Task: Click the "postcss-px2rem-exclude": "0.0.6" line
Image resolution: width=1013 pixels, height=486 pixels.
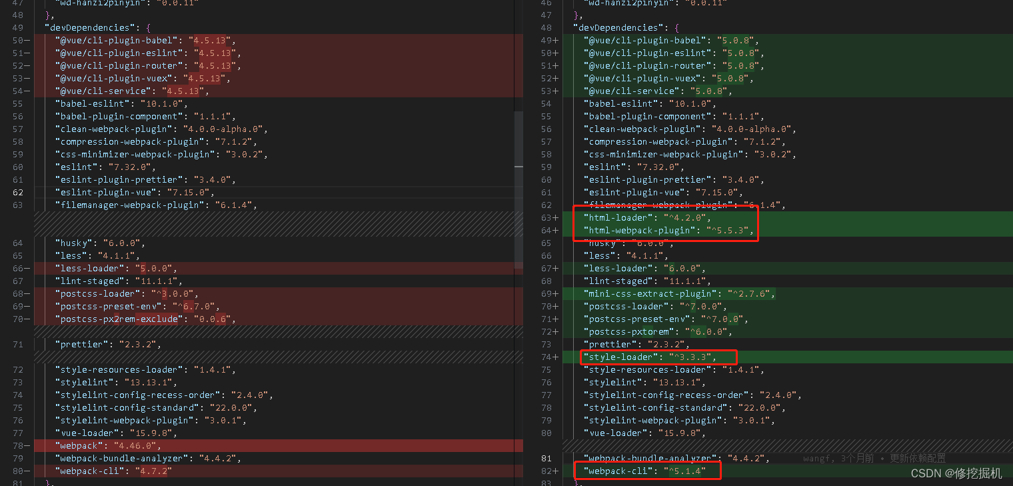Action: [x=279, y=319]
